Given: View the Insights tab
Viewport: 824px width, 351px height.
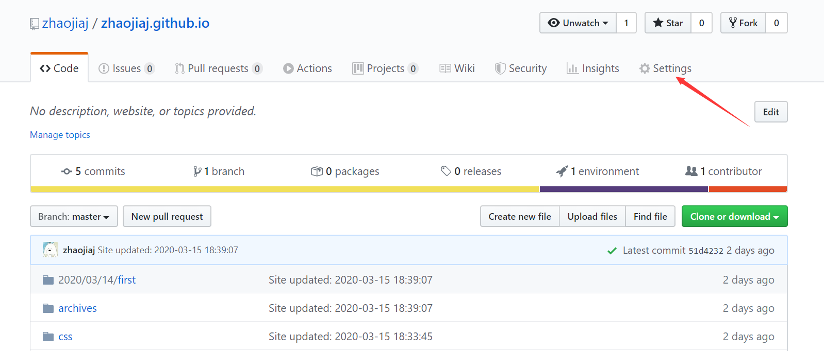Looking at the screenshot, I should coord(592,68).
